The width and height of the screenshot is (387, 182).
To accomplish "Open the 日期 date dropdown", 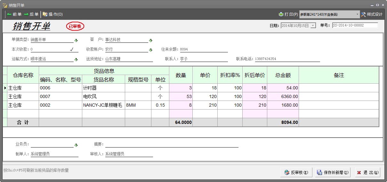I will (313, 26).
